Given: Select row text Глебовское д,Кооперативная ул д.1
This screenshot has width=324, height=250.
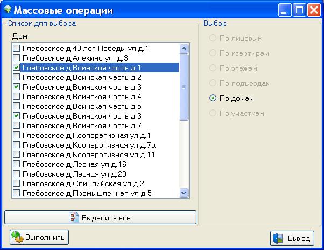Looking at the screenshot, I should (87, 136).
